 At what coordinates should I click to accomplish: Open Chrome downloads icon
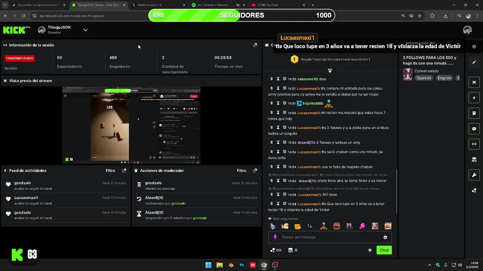click(x=446, y=16)
